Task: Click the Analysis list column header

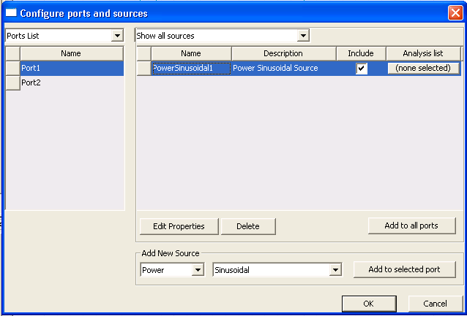Action: [423, 53]
